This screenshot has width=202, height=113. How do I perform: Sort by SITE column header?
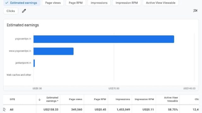12,99
